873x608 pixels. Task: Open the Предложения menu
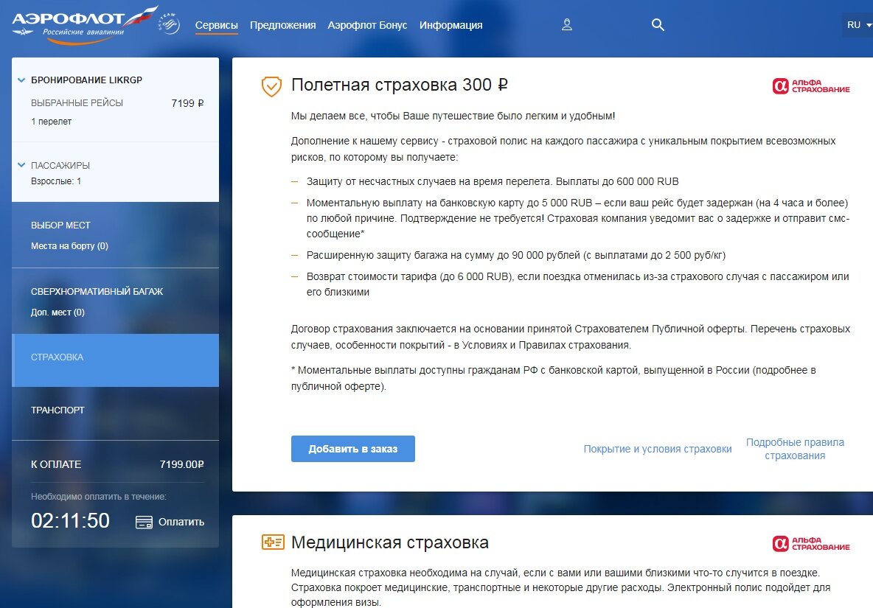point(283,25)
